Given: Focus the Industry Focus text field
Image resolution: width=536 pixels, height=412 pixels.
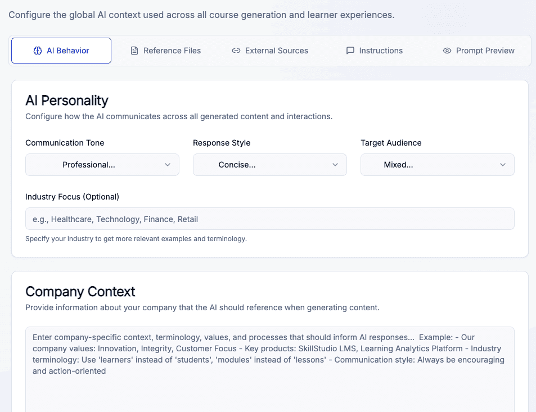Looking at the screenshot, I should click(x=270, y=219).
